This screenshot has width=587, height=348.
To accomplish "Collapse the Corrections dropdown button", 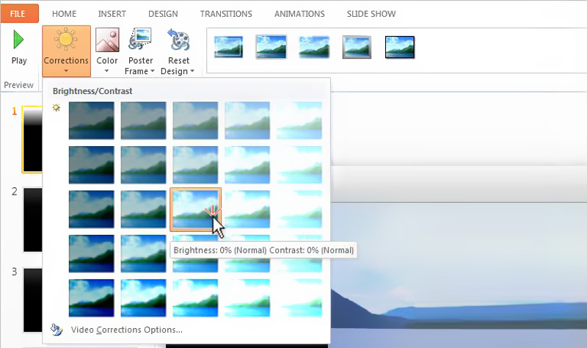I will click(66, 51).
